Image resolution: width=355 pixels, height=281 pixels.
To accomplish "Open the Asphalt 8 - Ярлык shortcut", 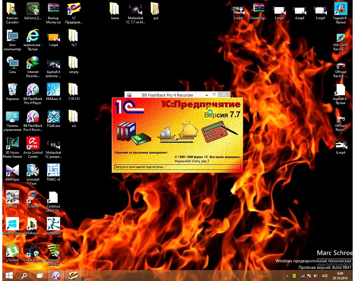I will (341, 94).
